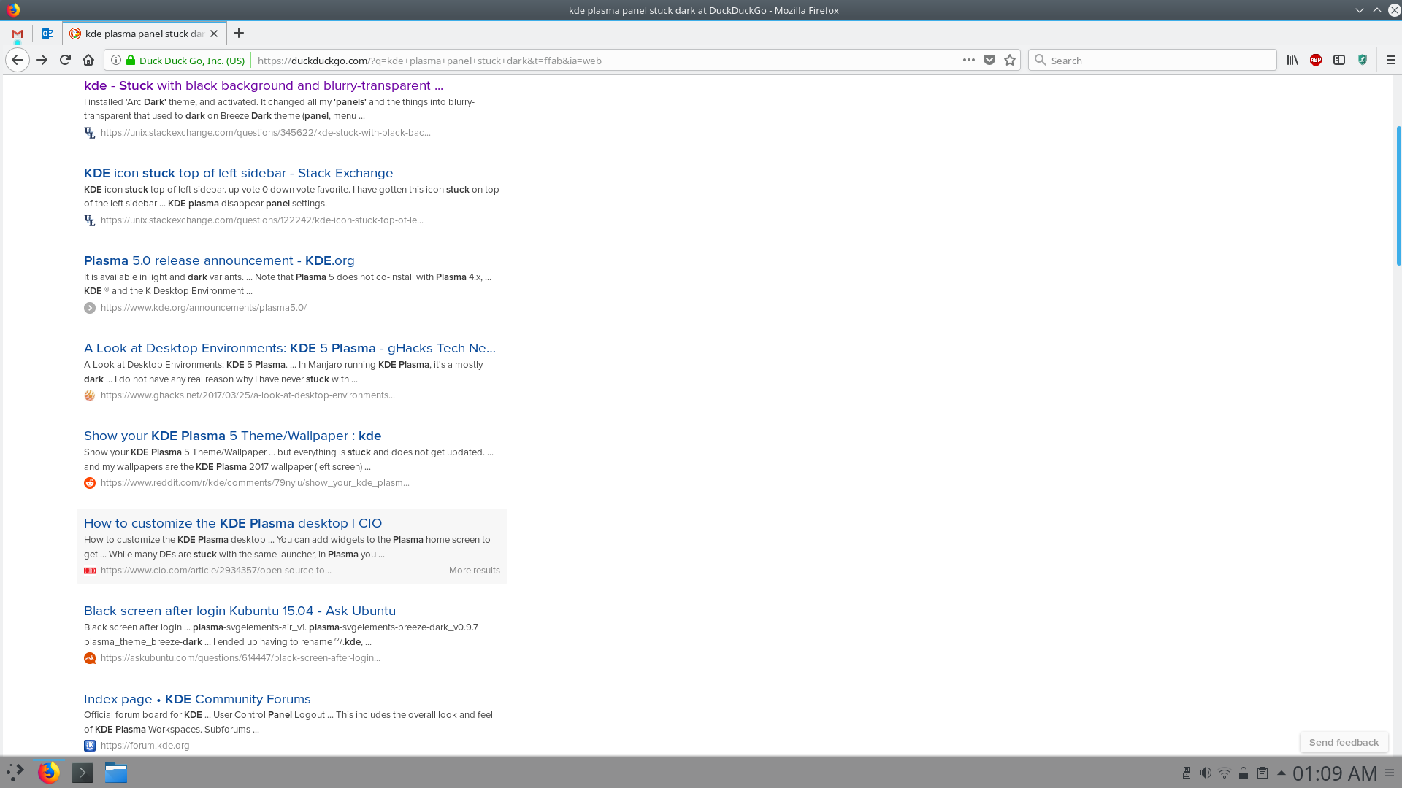Open 'kde - Stuck with black background' result
1402x788 pixels.
coord(263,85)
